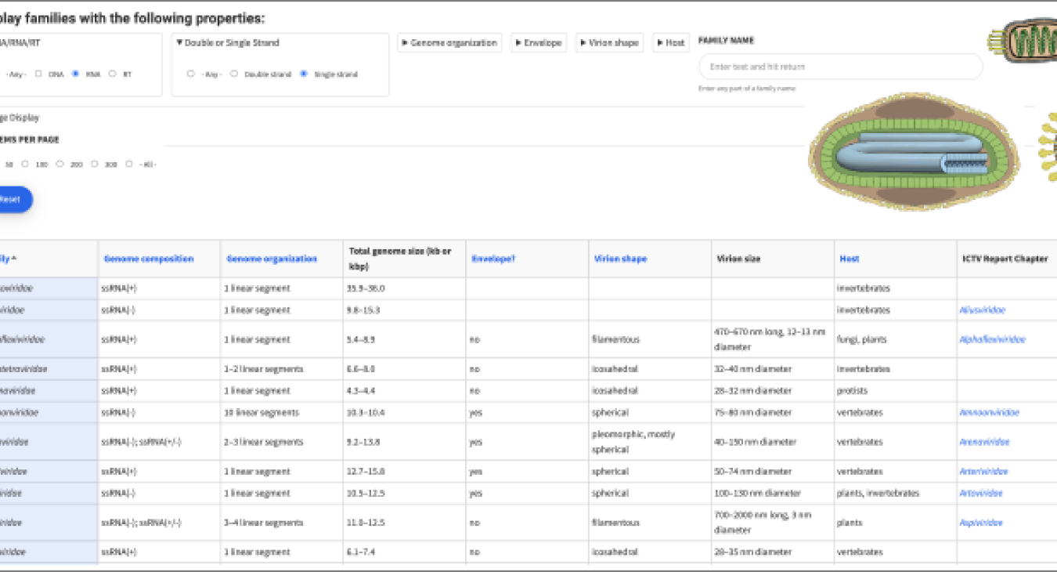Focus the Family Name text field

839,67
